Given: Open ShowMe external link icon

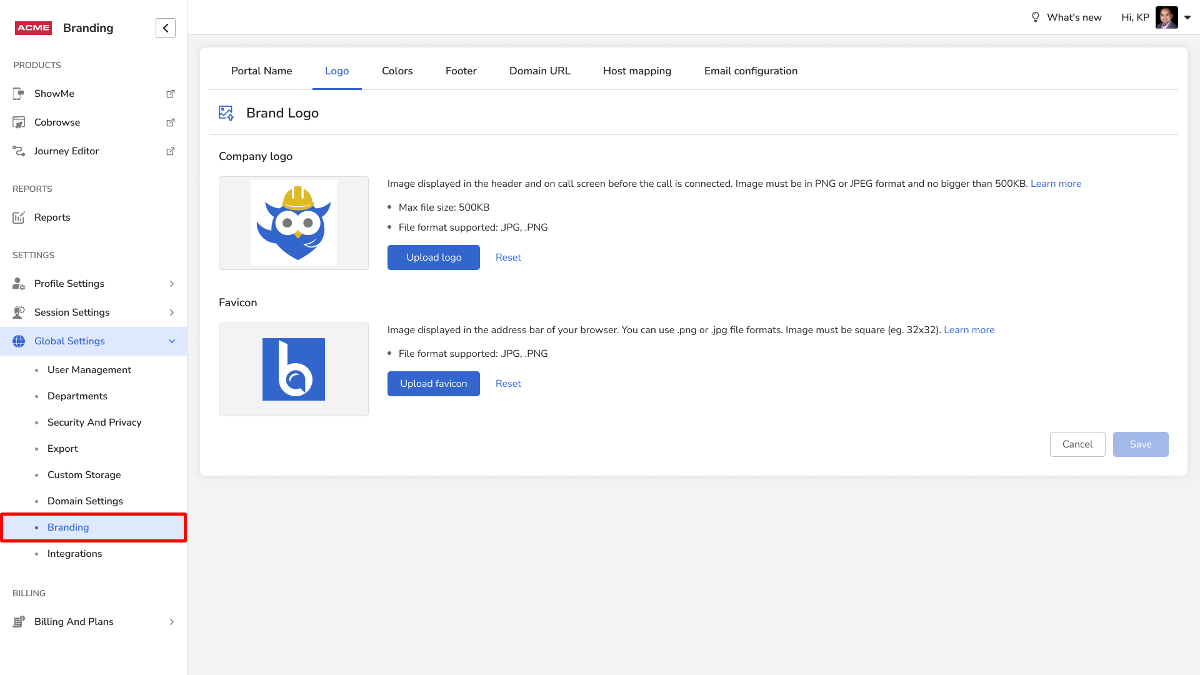Looking at the screenshot, I should click(170, 94).
